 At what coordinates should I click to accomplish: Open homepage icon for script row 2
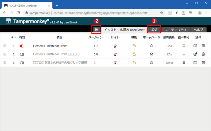coord(152,54)
